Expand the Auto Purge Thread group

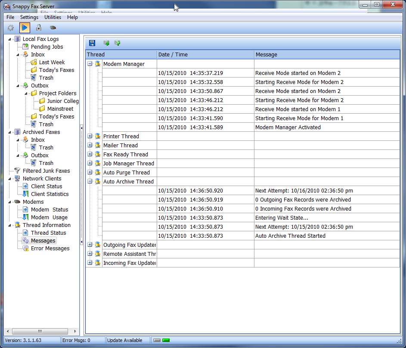tap(90, 172)
